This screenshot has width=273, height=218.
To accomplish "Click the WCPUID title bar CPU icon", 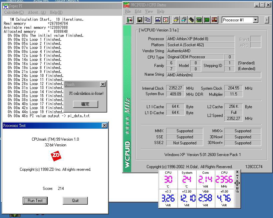I will [x=126, y=5].
